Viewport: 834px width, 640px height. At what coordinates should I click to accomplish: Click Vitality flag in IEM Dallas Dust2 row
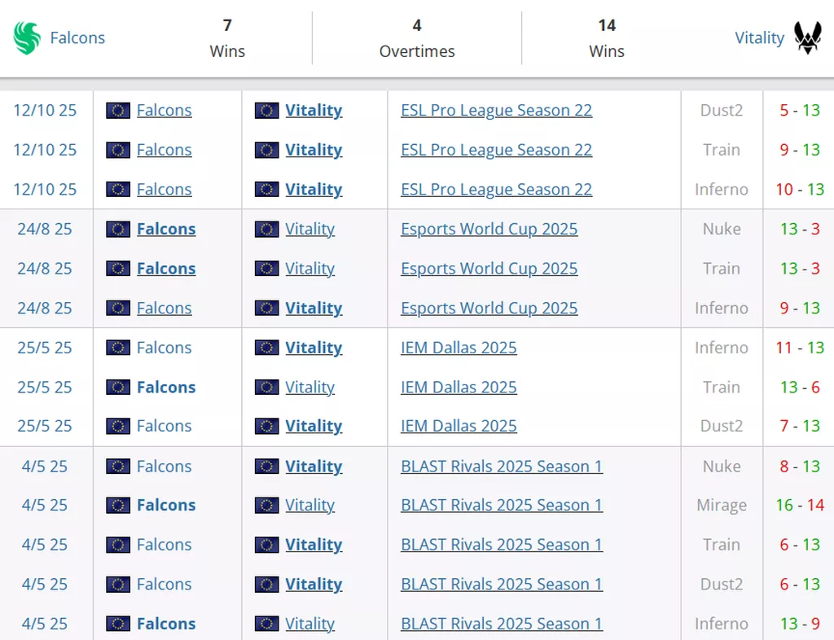point(267,427)
